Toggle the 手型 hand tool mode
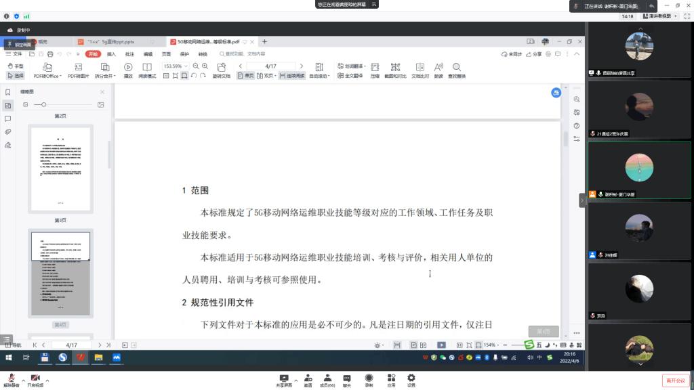This screenshot has width=694, height=390. pos(15,66)
